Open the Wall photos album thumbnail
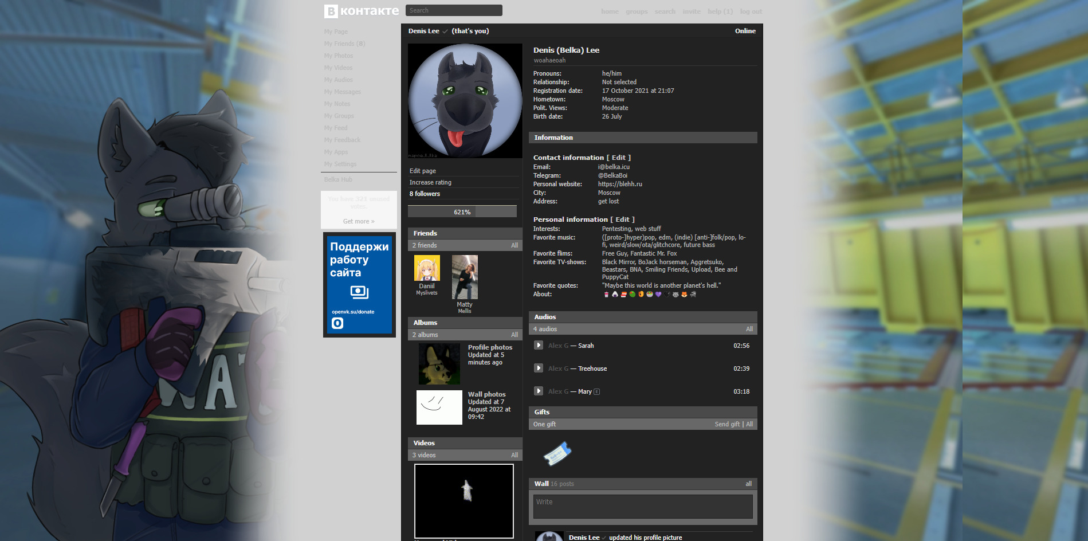The image size is (1088, 541). pos(439,407)
